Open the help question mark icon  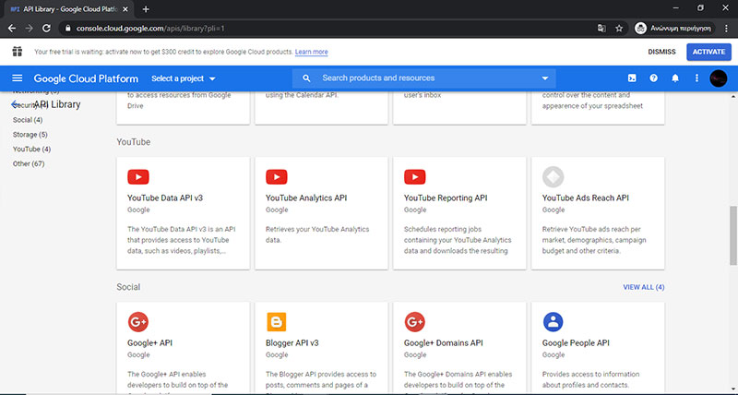click(x=653, y=78)
